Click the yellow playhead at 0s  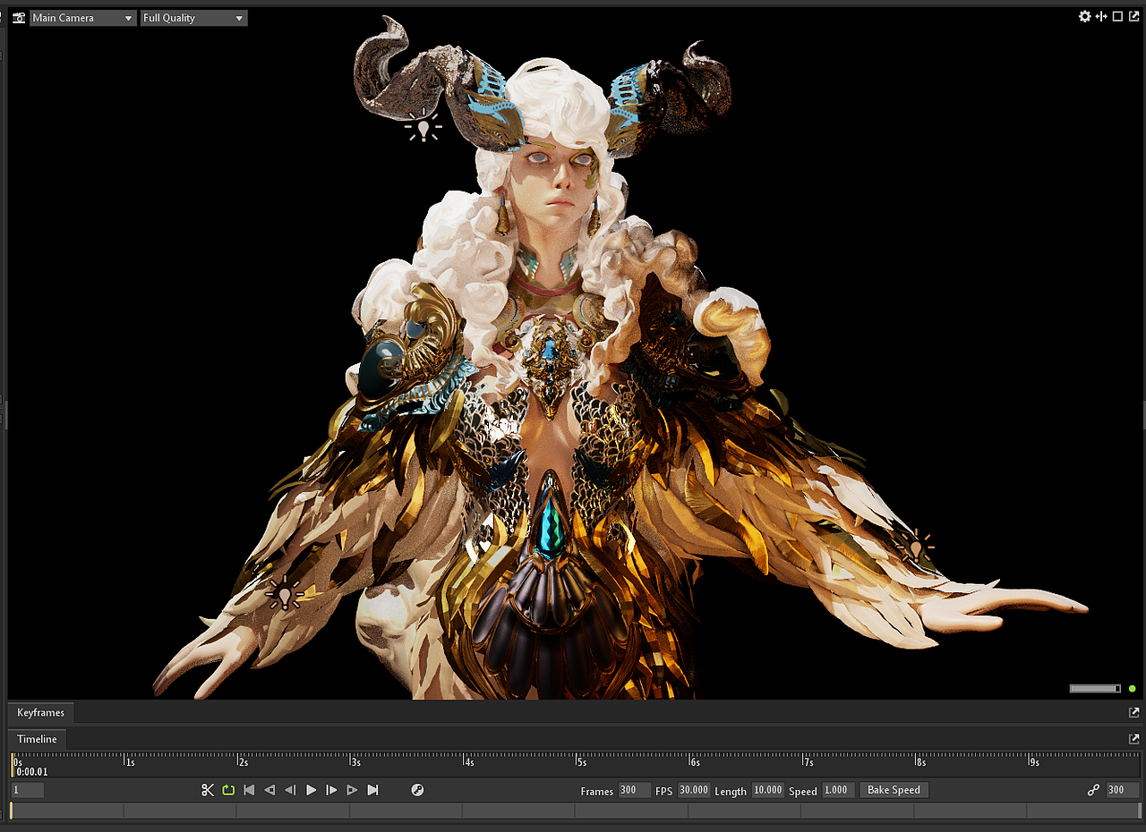coord(12,765)
